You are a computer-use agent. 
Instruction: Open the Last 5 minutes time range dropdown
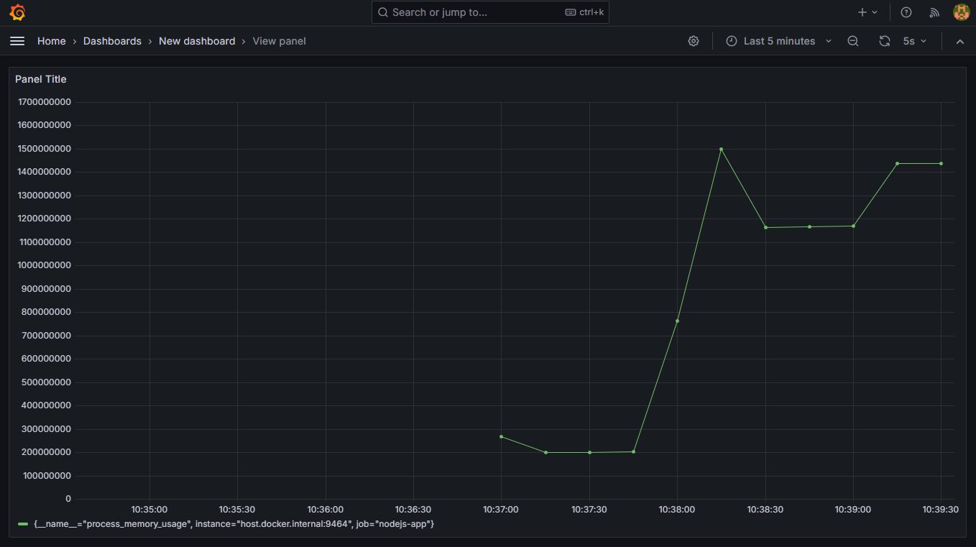tap(780, 41)
